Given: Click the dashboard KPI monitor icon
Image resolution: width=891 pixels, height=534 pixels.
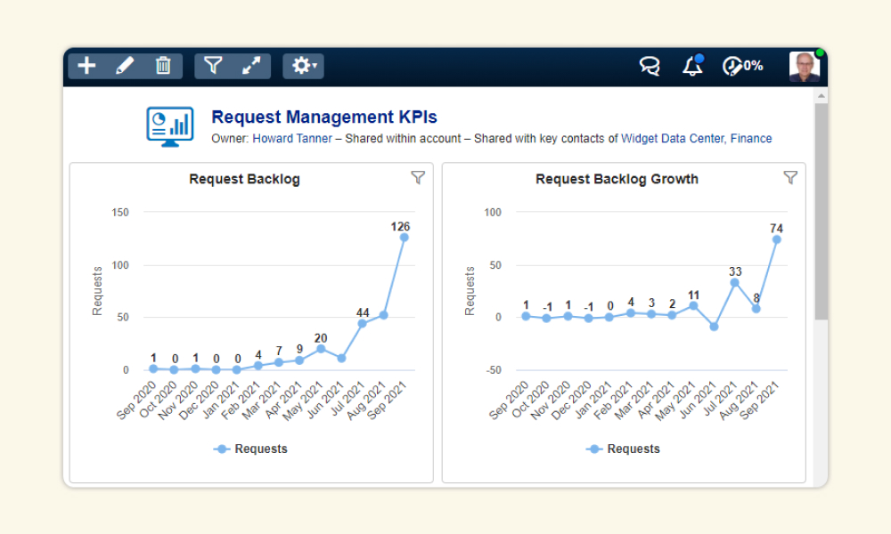Looking at the screenshot, I should (x=170, y=126).
